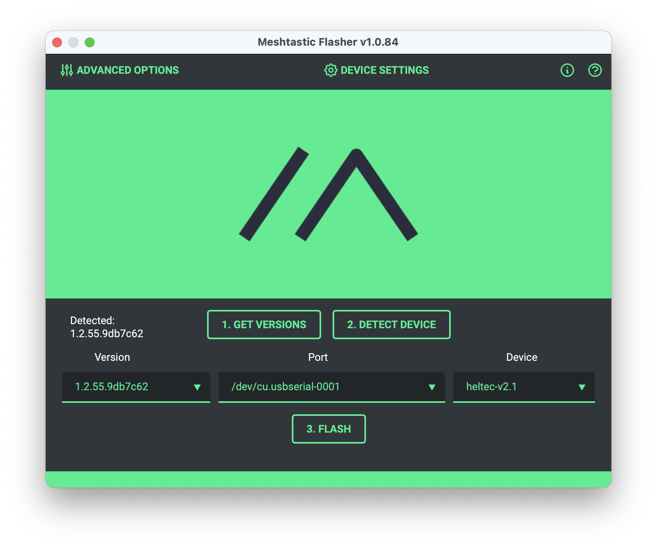Screen dimensions: 657x548
Task: Click the Port label
Action: tap(318, 357)
